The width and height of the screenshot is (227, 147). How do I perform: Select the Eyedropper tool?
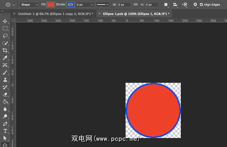[x=5, y=58]
